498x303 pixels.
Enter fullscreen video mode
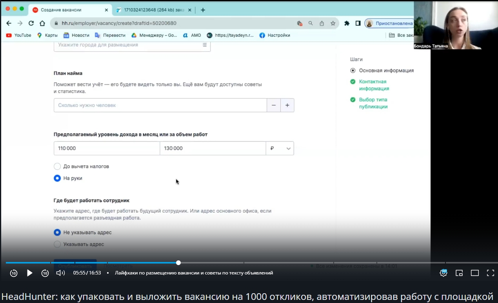pyautogui.click(x=490, y=273)
